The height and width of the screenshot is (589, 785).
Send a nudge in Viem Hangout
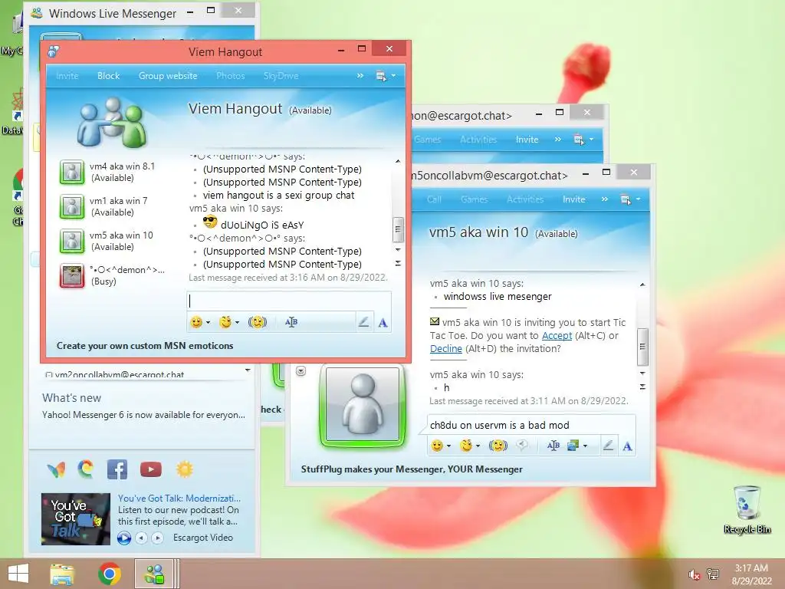(x=258, y=322)
